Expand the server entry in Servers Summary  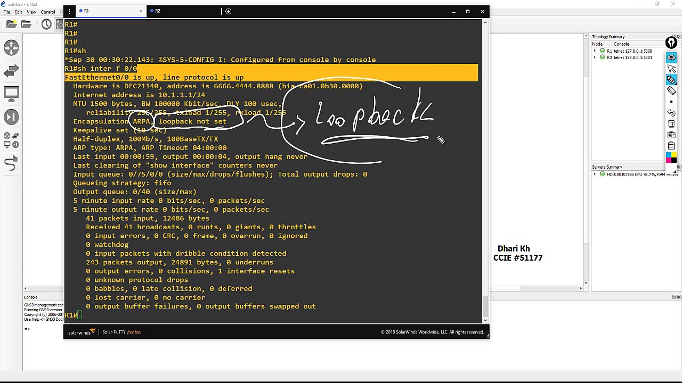coord(595,174)
